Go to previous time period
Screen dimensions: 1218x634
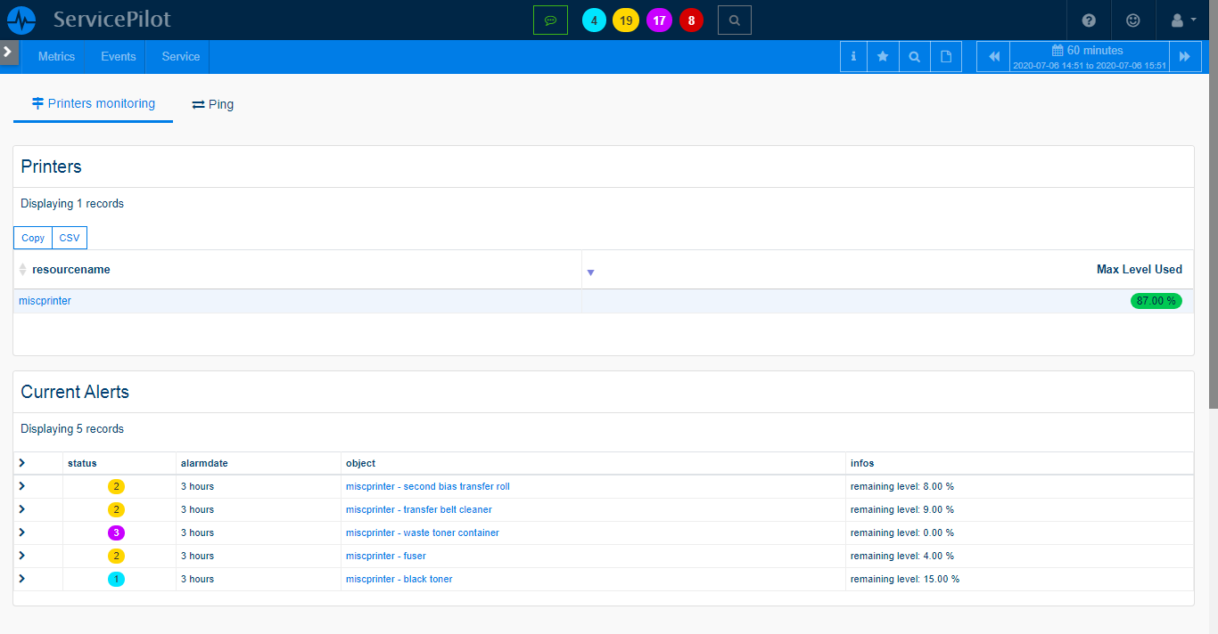[x=993, y=57]
